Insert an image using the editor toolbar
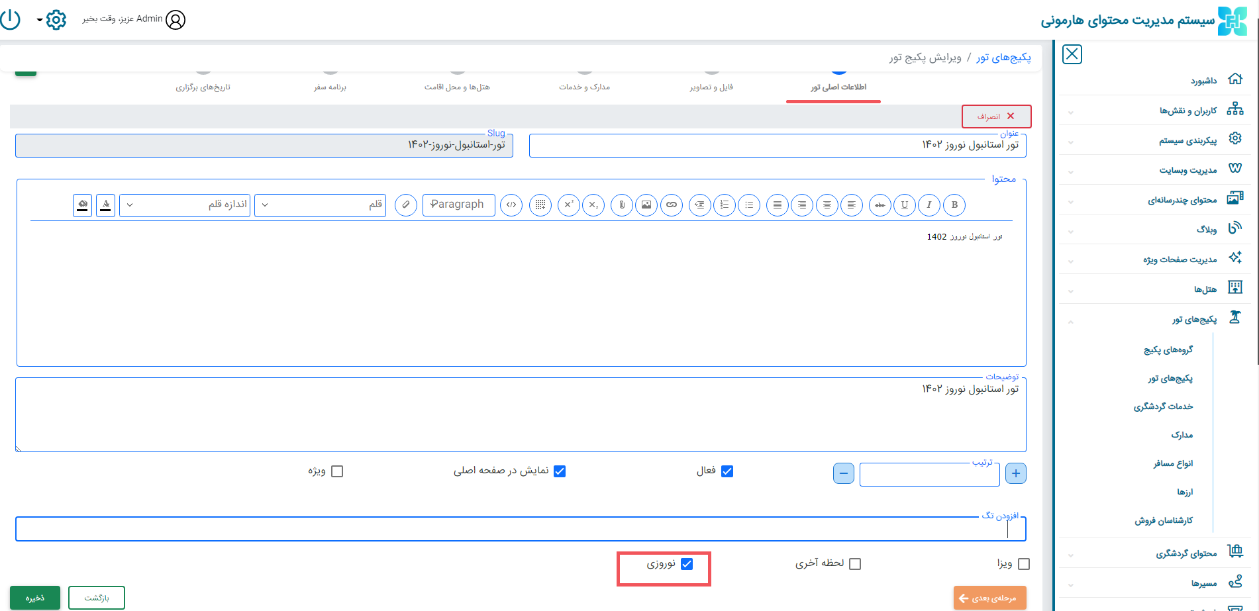The height and width of the screenshot is (611, 1259). pyautogui.click(x=646, y=205)
